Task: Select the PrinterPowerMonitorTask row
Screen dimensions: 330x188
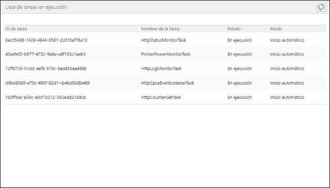Action: click(165, 54)
